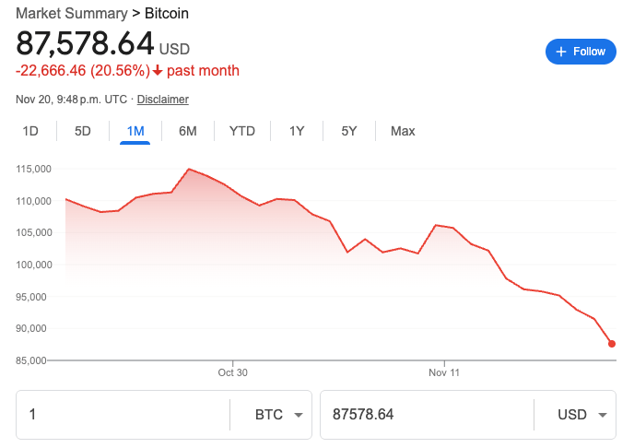Image resolution: width=634 pixels, height=448 pixels.
Task: Click the BTC amount input field
Action: 123,415
